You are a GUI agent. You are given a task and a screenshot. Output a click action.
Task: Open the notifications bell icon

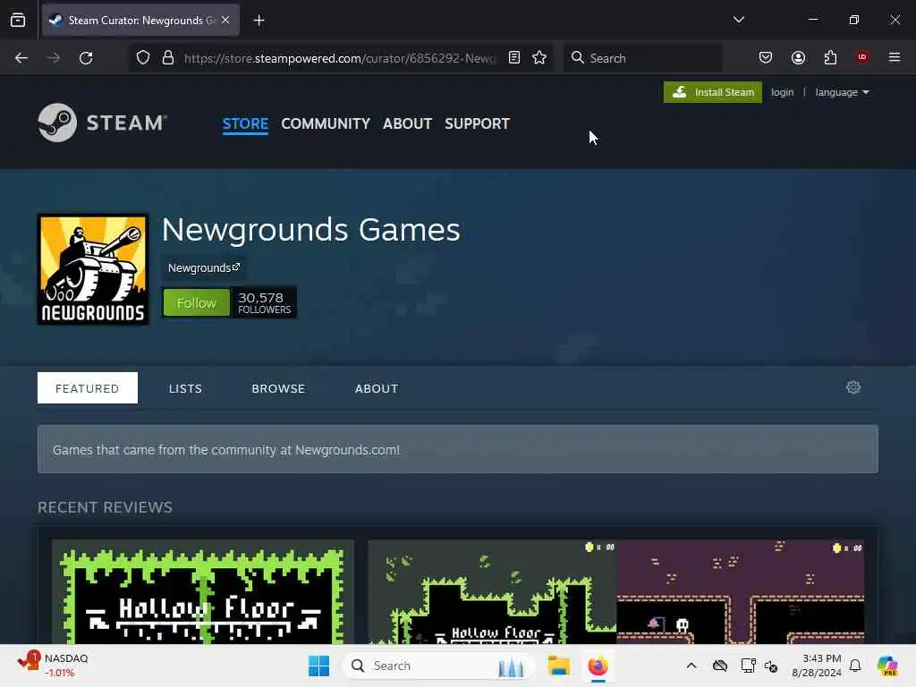(x=854, y=666)
